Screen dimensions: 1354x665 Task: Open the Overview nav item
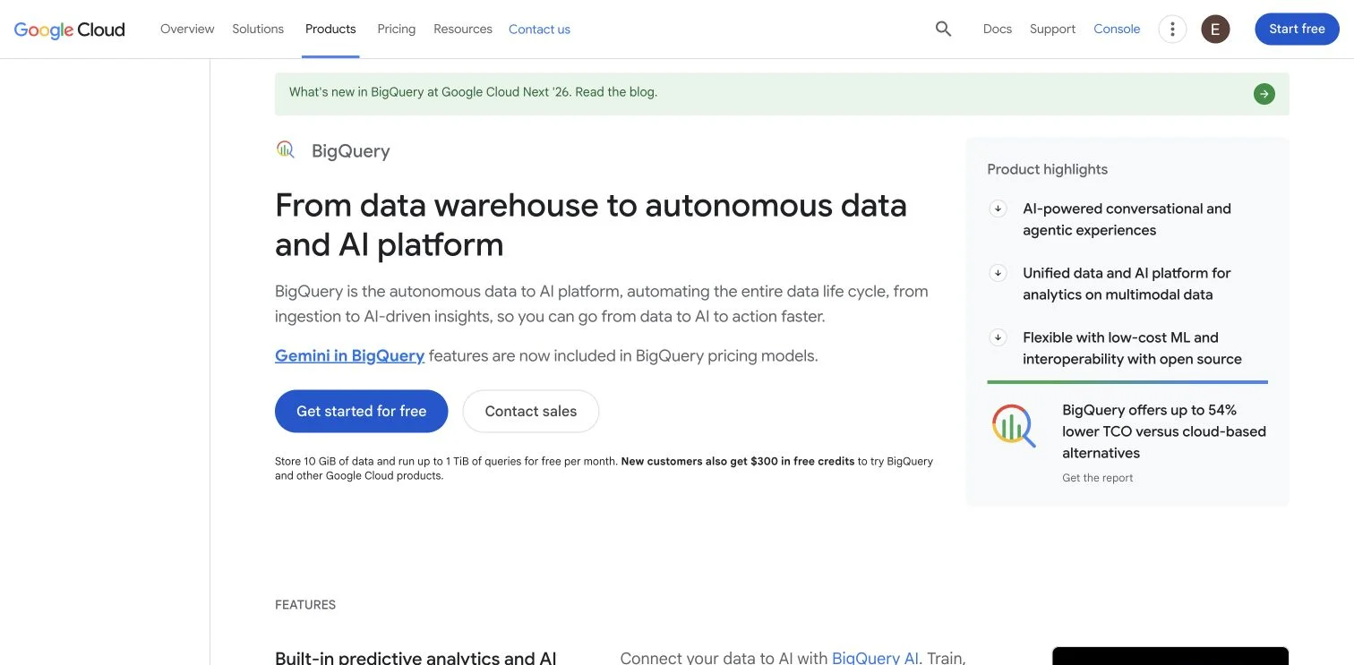click(187, 29)
